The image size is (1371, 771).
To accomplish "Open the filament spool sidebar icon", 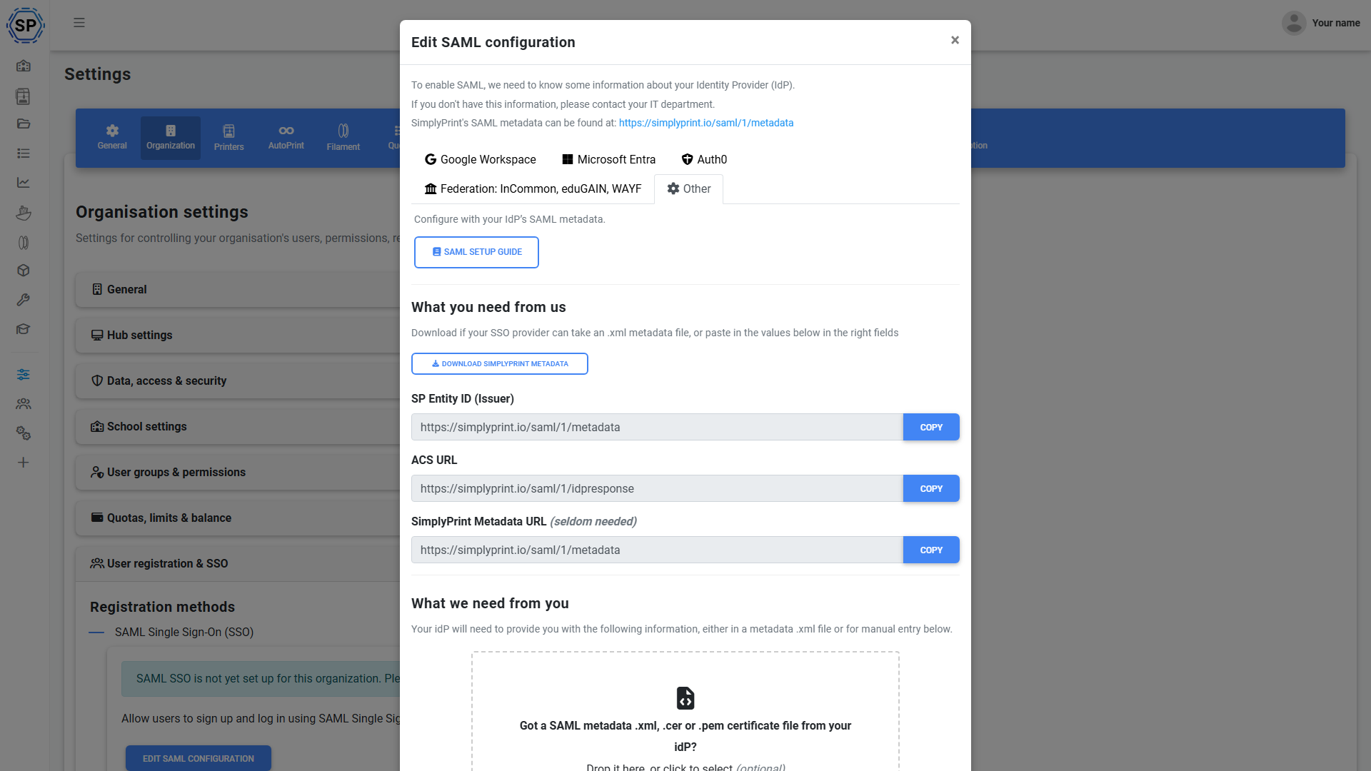I will pos(24,243).
